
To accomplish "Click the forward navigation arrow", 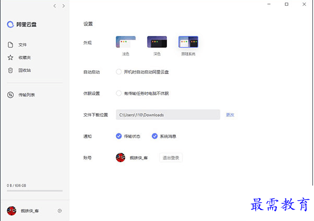I will pos(64,6).
